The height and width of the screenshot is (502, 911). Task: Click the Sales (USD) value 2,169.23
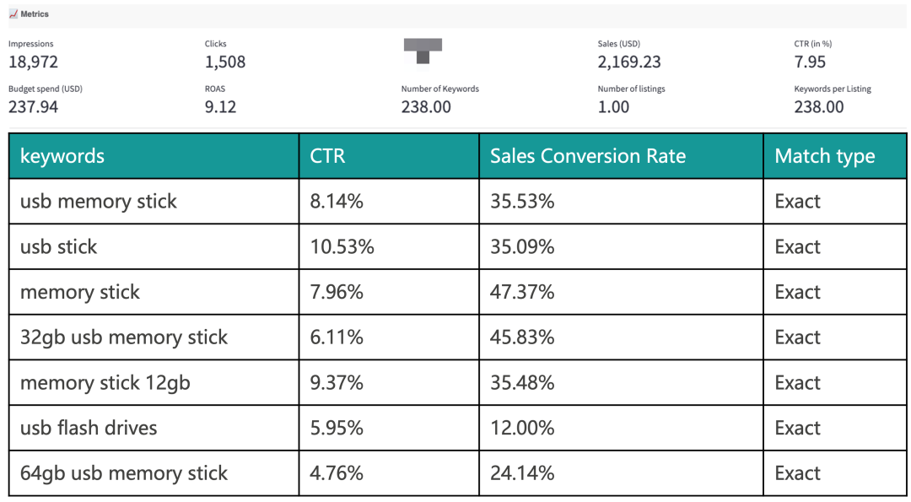[x=629, y=62]
